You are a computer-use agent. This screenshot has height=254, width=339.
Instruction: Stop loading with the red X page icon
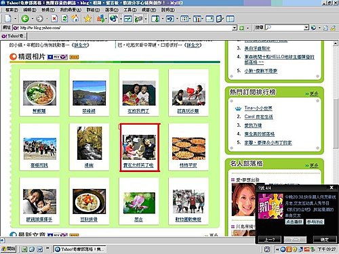pyautogui.click(x=54, y=18)
